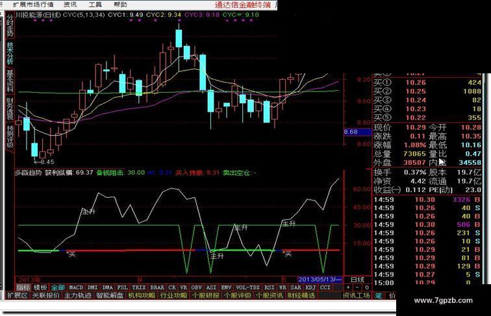The image size is (491, 316).
Task: Apply the RSI indicator
Action: [270, 287]
